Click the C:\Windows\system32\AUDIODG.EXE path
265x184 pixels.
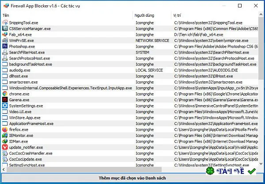click(x=206, y=70)
